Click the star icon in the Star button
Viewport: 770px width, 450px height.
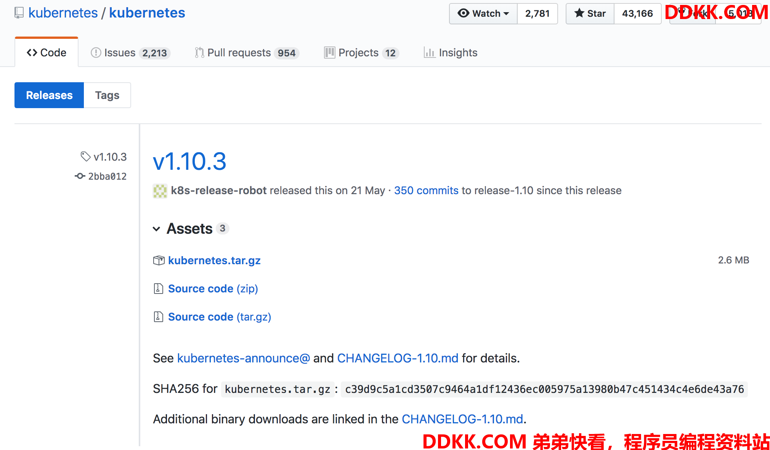(x=579, y=13)
